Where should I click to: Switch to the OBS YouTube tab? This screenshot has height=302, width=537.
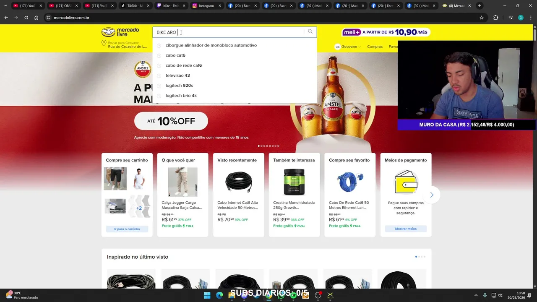pyautogui.click(x=63, y=6)
